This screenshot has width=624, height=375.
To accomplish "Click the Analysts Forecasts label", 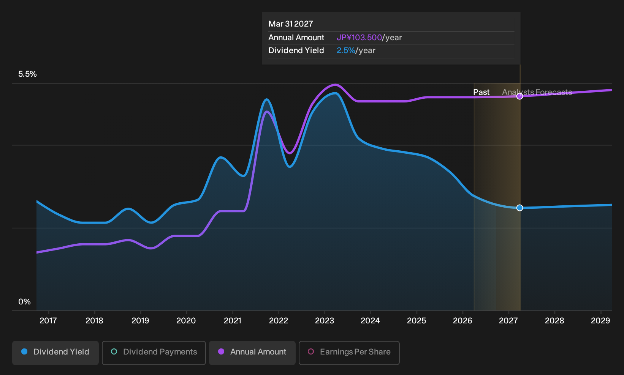I will (x=537, y=92).
